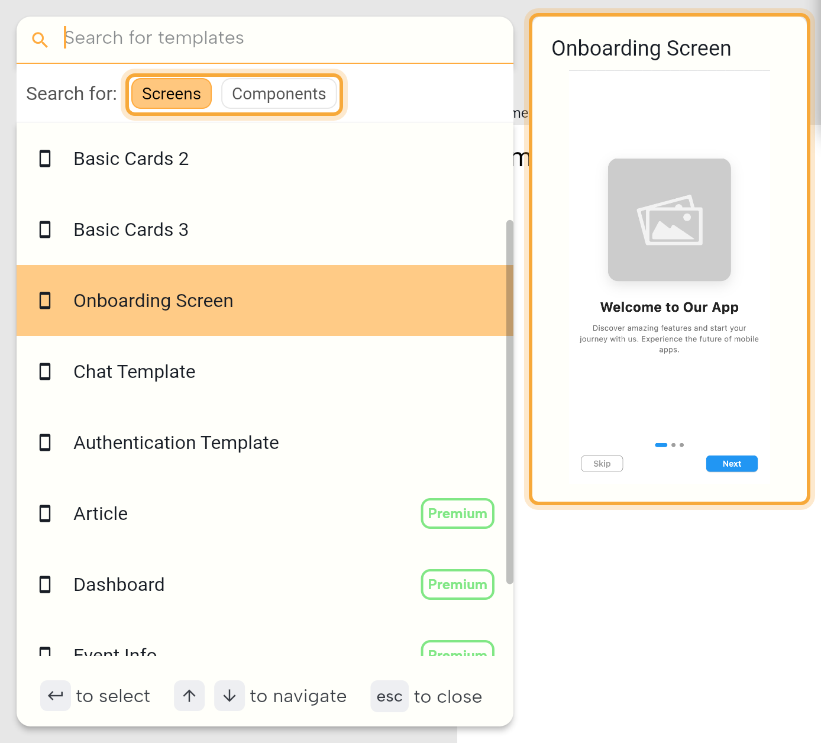The height and width of the screenshot is (743, 821).
Task: Click the phone icon beside Basic Cards 2
Action: tap(45, 159)
